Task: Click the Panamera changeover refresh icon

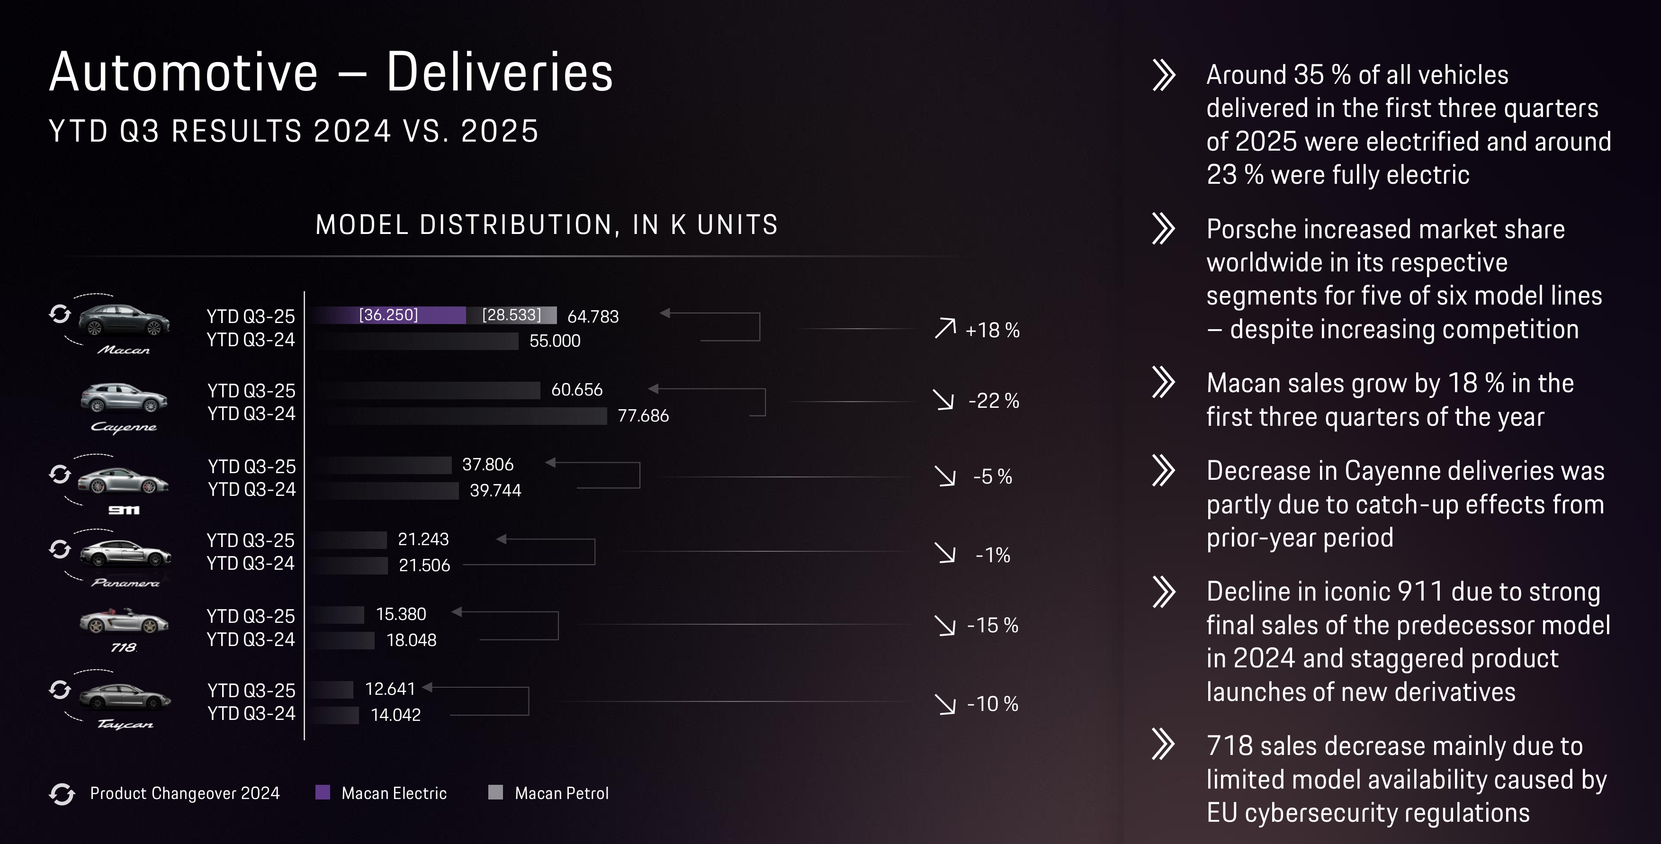Action: (x=60, y=549)
